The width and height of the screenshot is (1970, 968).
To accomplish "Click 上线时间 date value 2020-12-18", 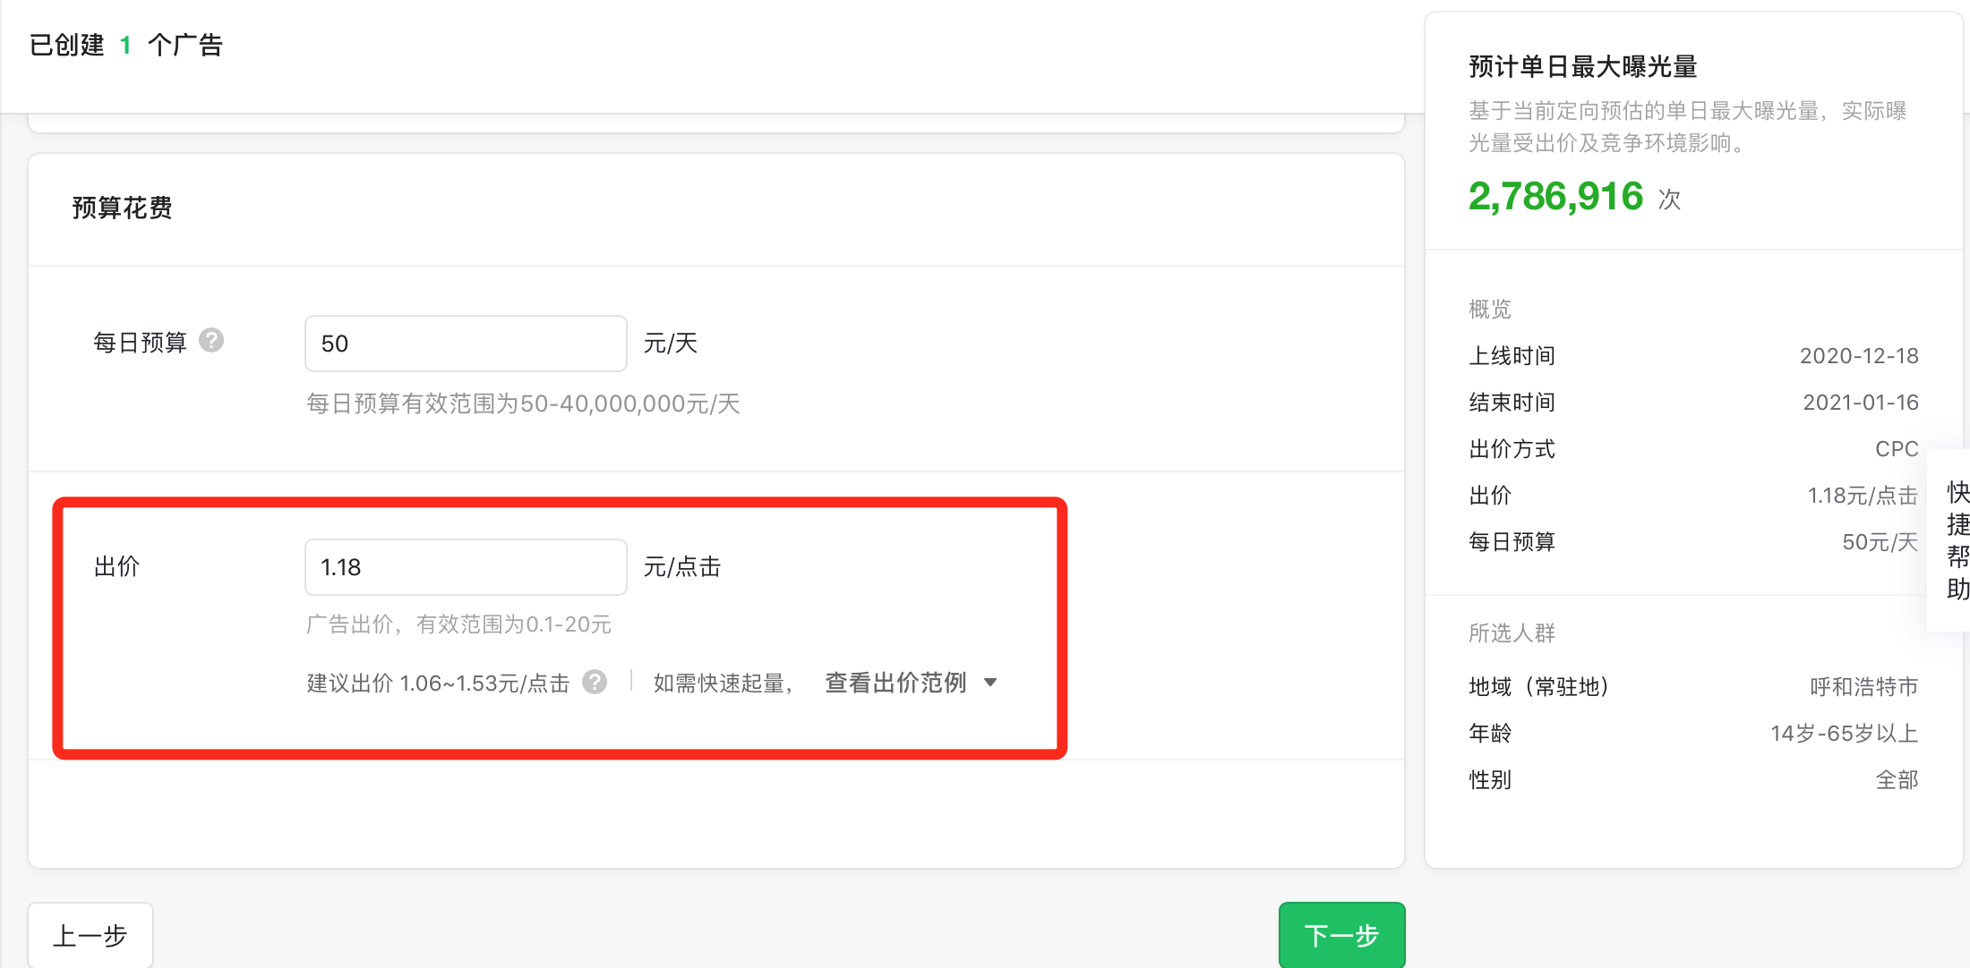I will 1859,356.
